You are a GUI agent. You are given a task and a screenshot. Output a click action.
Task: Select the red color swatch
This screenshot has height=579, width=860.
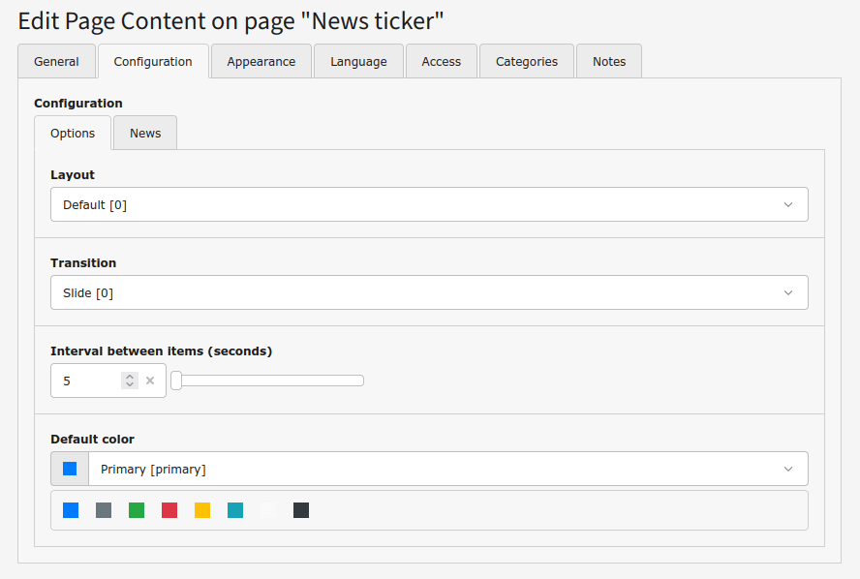point(169,510)
